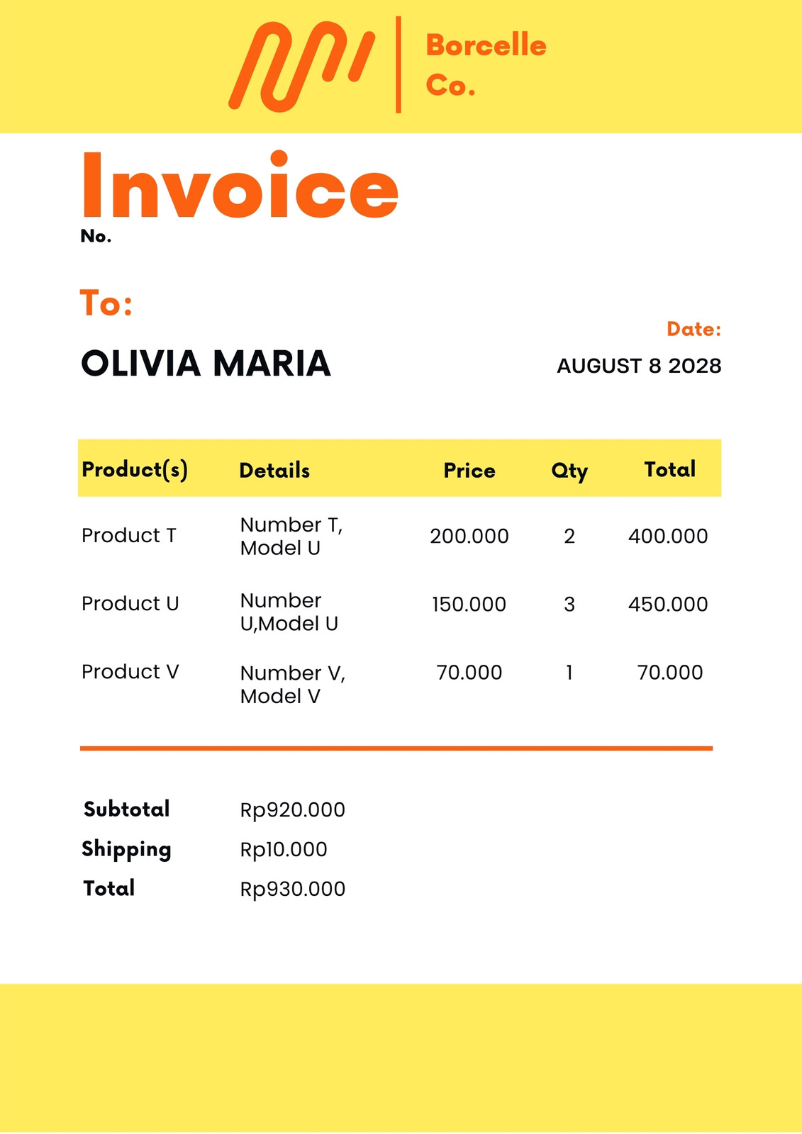Select the recipient name OLIVIA MARIA
Image resolution: width=802 pixels, height=1134 pixels.
[206, 364]
